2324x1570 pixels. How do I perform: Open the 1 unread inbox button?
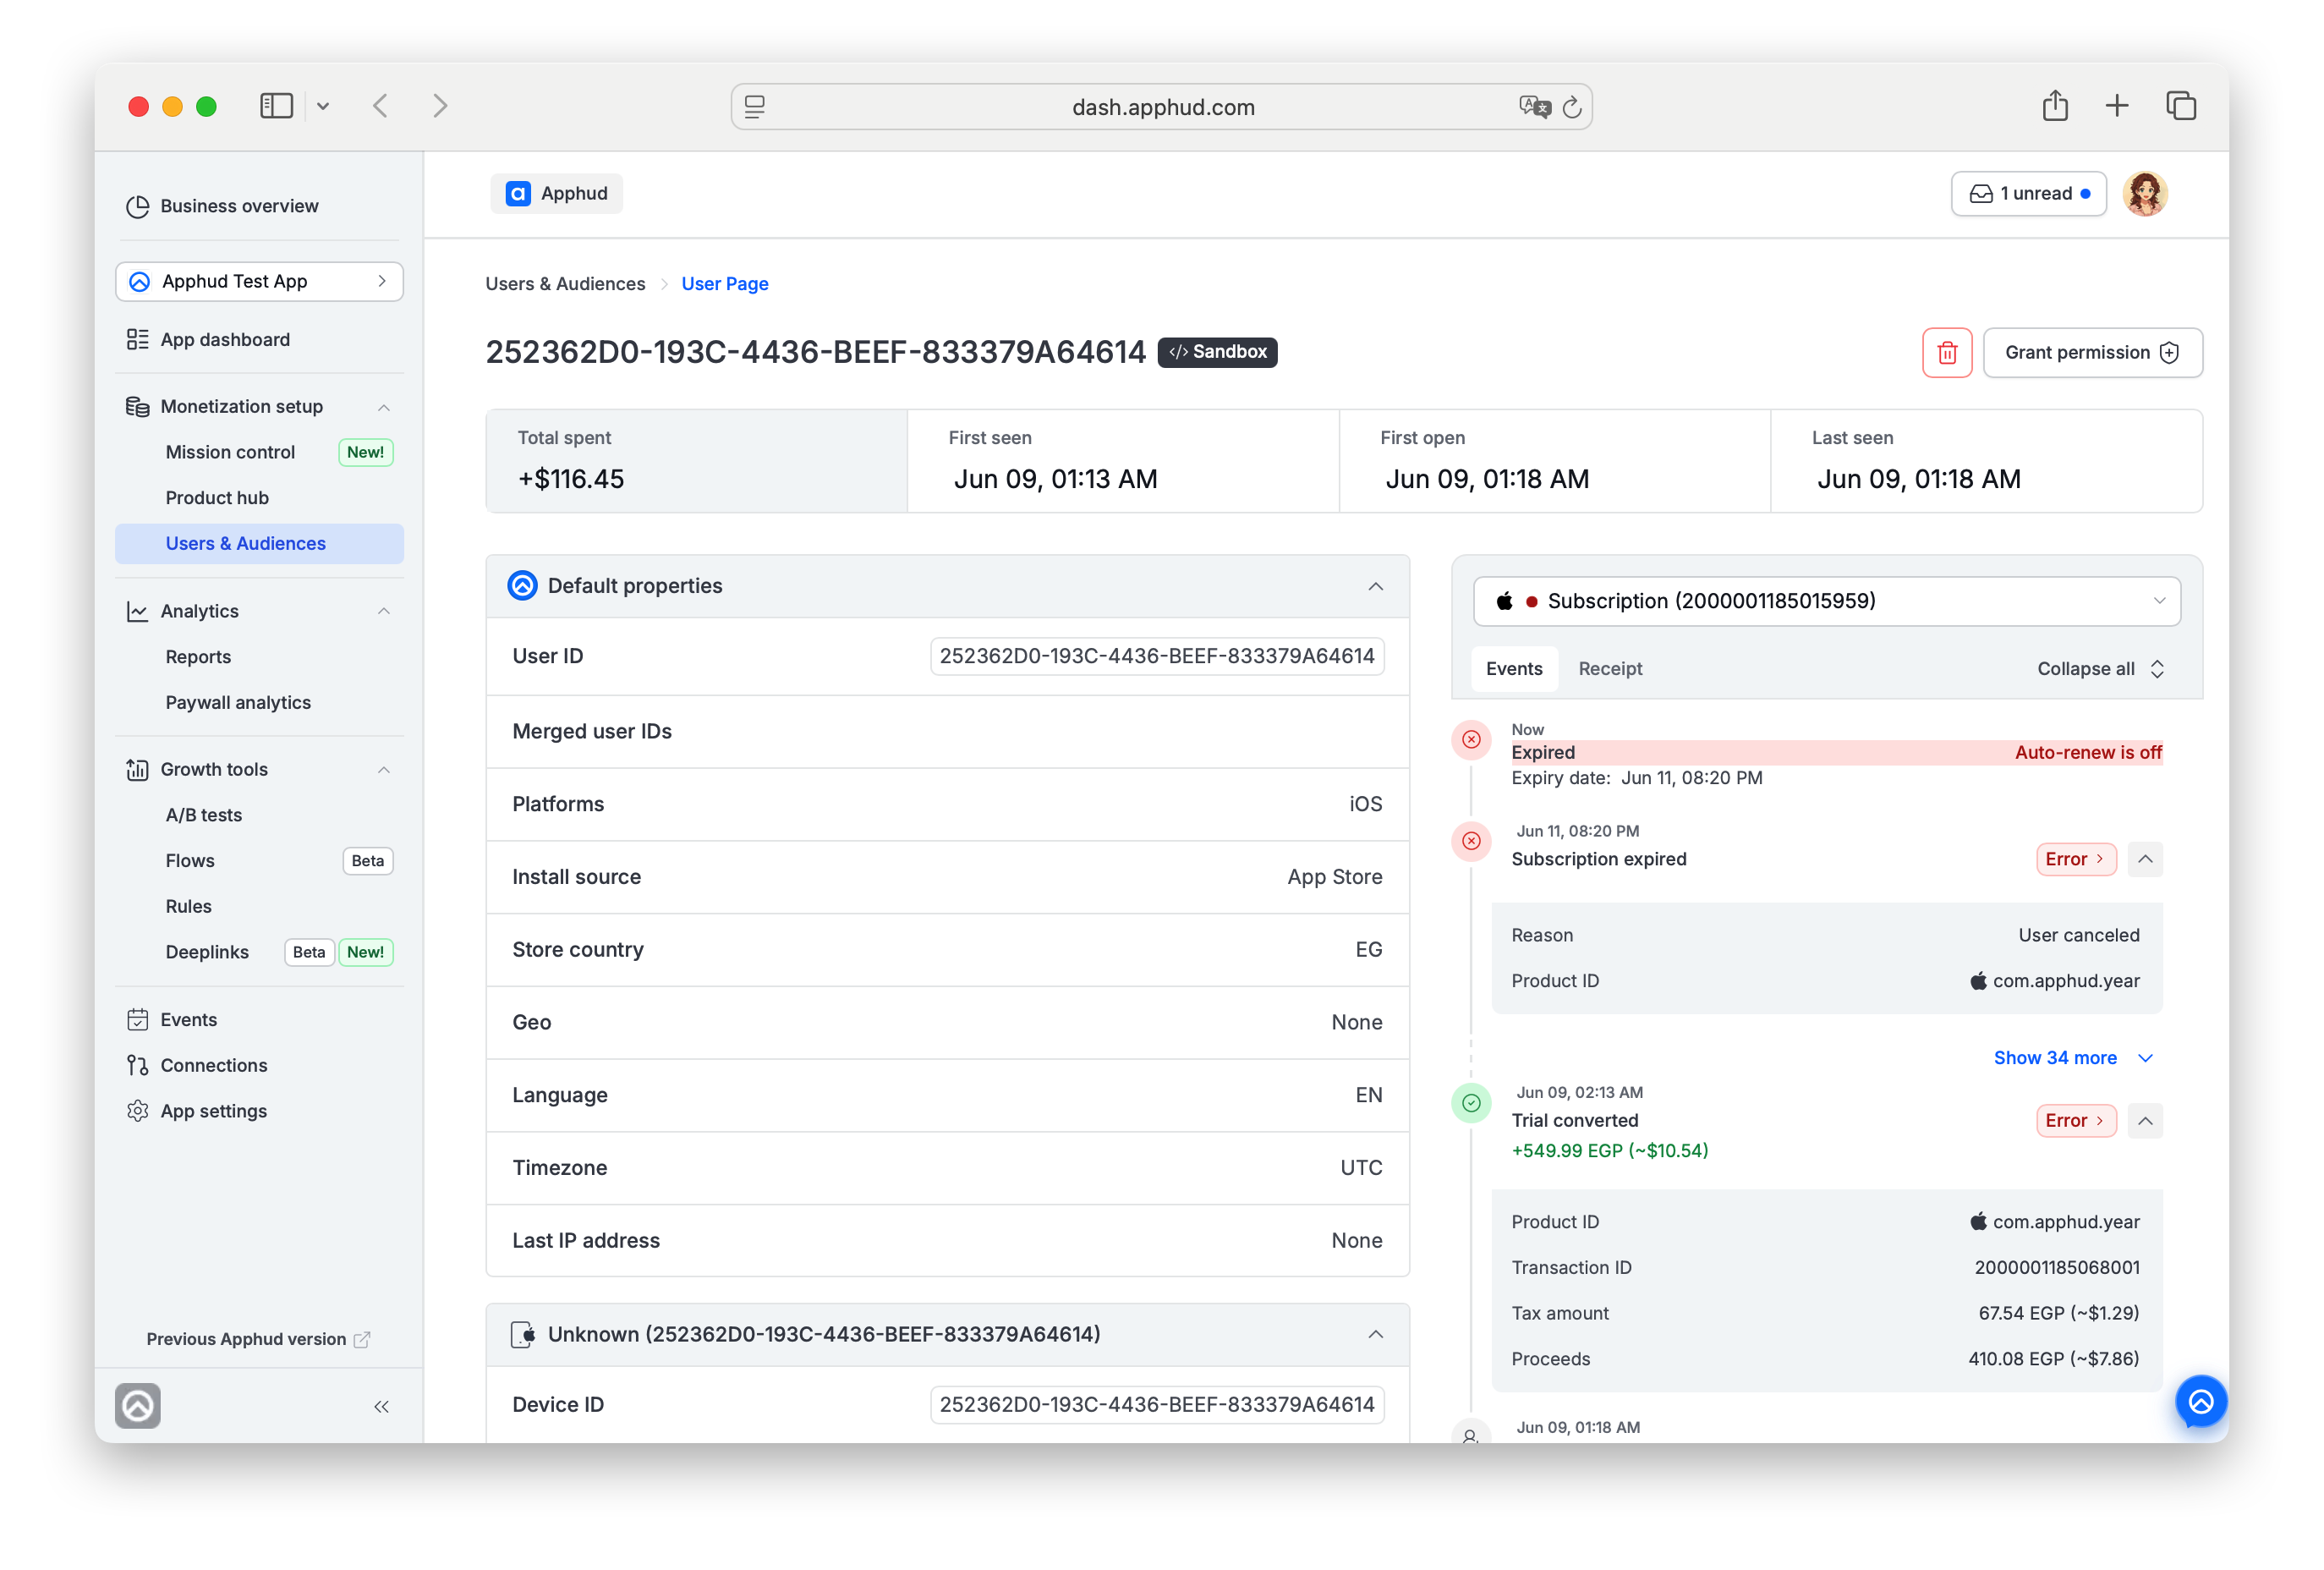pos(2028,194)
